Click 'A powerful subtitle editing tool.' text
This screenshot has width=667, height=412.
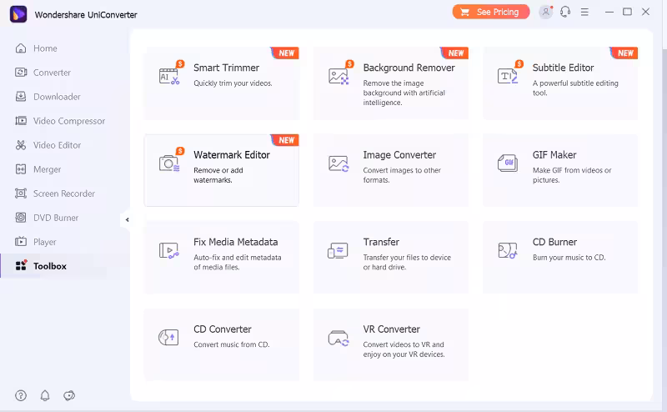575,88
